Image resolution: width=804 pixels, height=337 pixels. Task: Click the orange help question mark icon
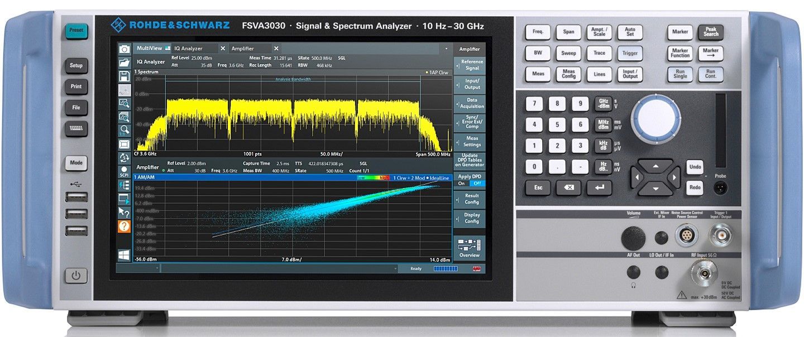click(x=124, y=226)
